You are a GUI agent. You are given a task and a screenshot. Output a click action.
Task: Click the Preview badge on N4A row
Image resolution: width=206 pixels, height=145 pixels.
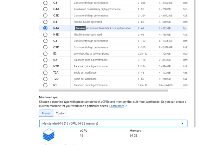click(80, 28)
